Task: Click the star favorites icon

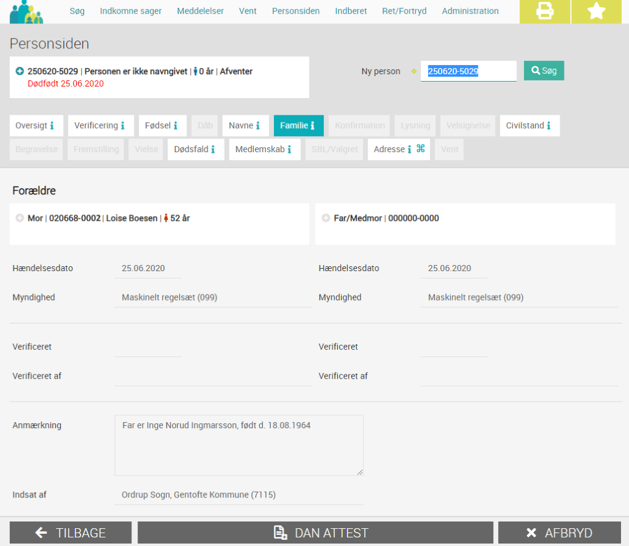Action: 596,11
